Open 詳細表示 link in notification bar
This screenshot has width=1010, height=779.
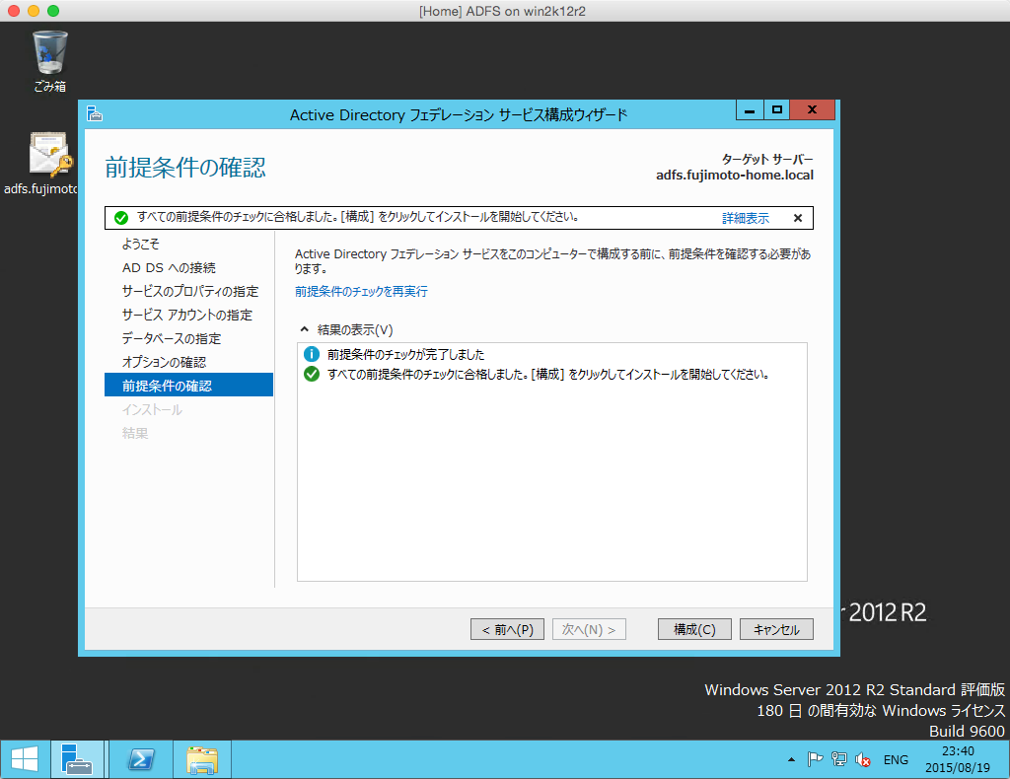click(x=745, y=218)
